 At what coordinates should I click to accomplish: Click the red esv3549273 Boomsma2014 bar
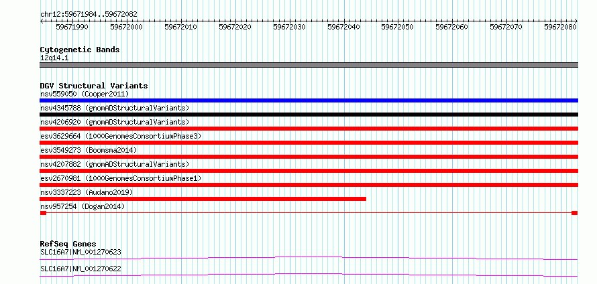pos(309,157)
